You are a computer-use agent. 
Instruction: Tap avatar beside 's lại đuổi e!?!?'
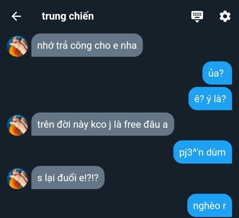[x=18, y=179]
